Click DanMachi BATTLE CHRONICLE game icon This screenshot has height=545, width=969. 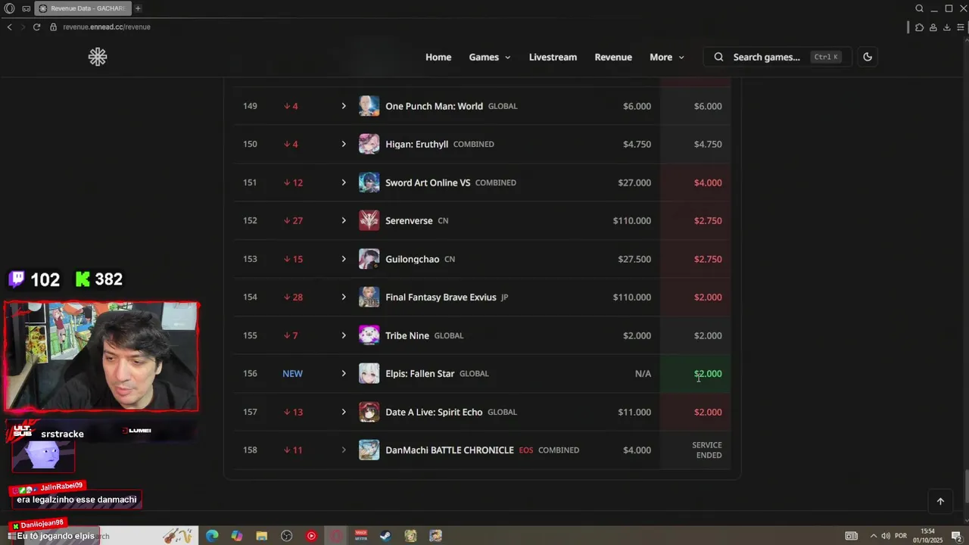pyautogui.click(x=369, y=450)
